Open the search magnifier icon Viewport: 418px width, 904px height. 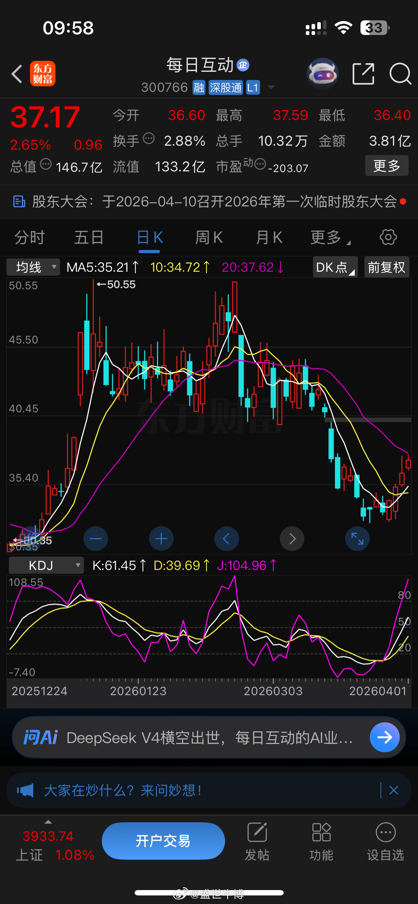pyautogui.click(x=400, y=74)
